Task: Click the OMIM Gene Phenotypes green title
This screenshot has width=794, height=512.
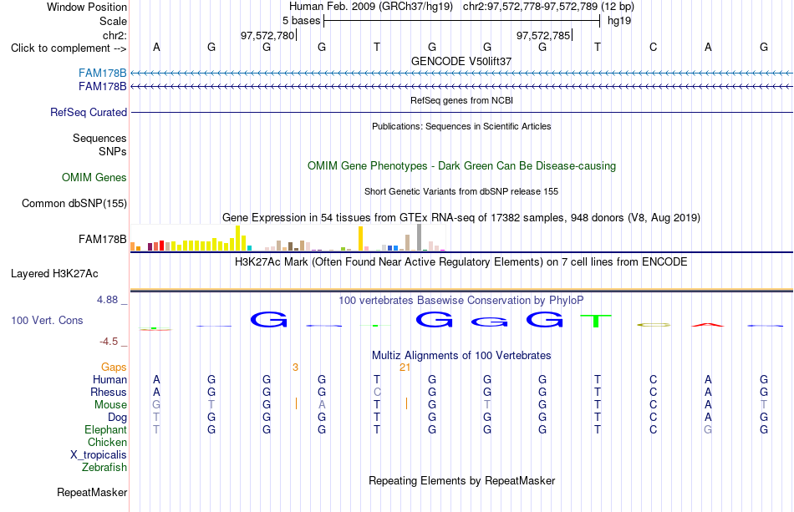Action: [x=462, y=166]
